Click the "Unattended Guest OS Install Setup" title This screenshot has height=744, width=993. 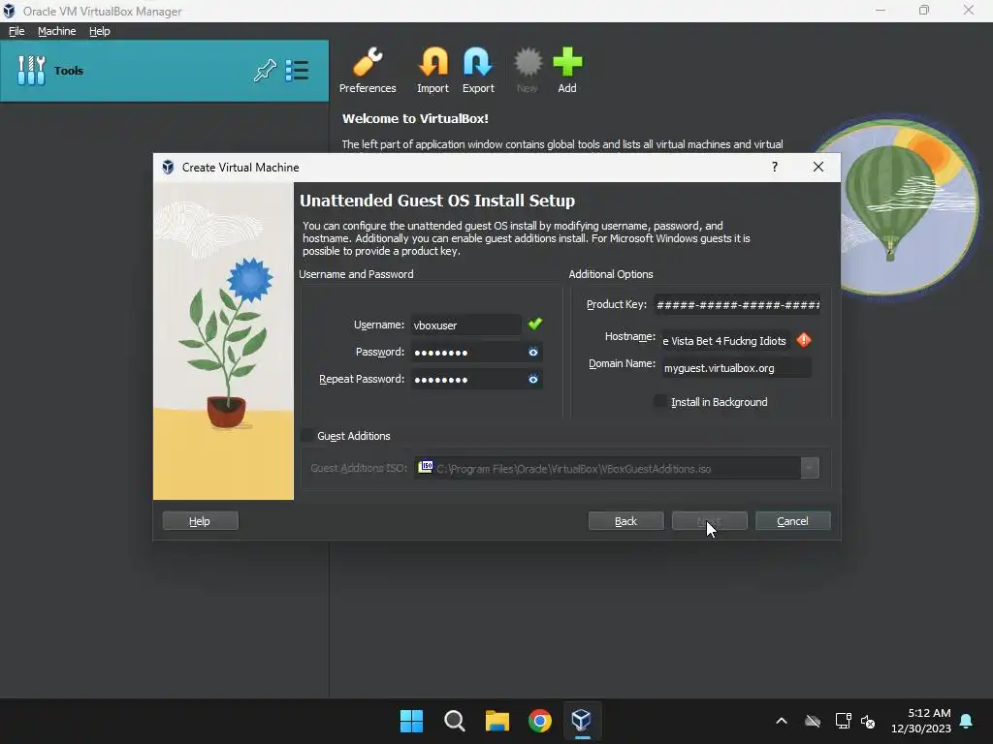click(437, 201)
